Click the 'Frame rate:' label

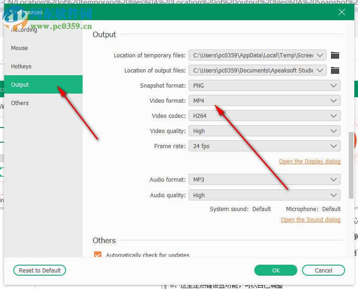pos(170,146)
